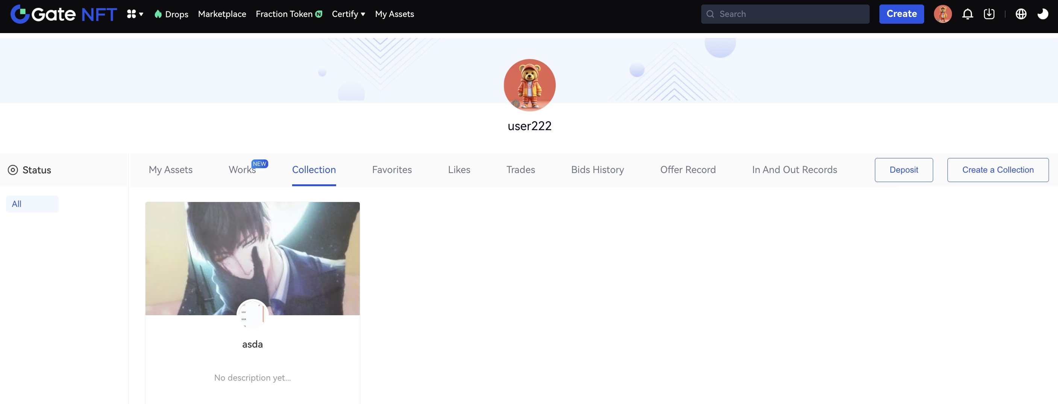Open the asda collection thumbnail

(x=252, y=258)
